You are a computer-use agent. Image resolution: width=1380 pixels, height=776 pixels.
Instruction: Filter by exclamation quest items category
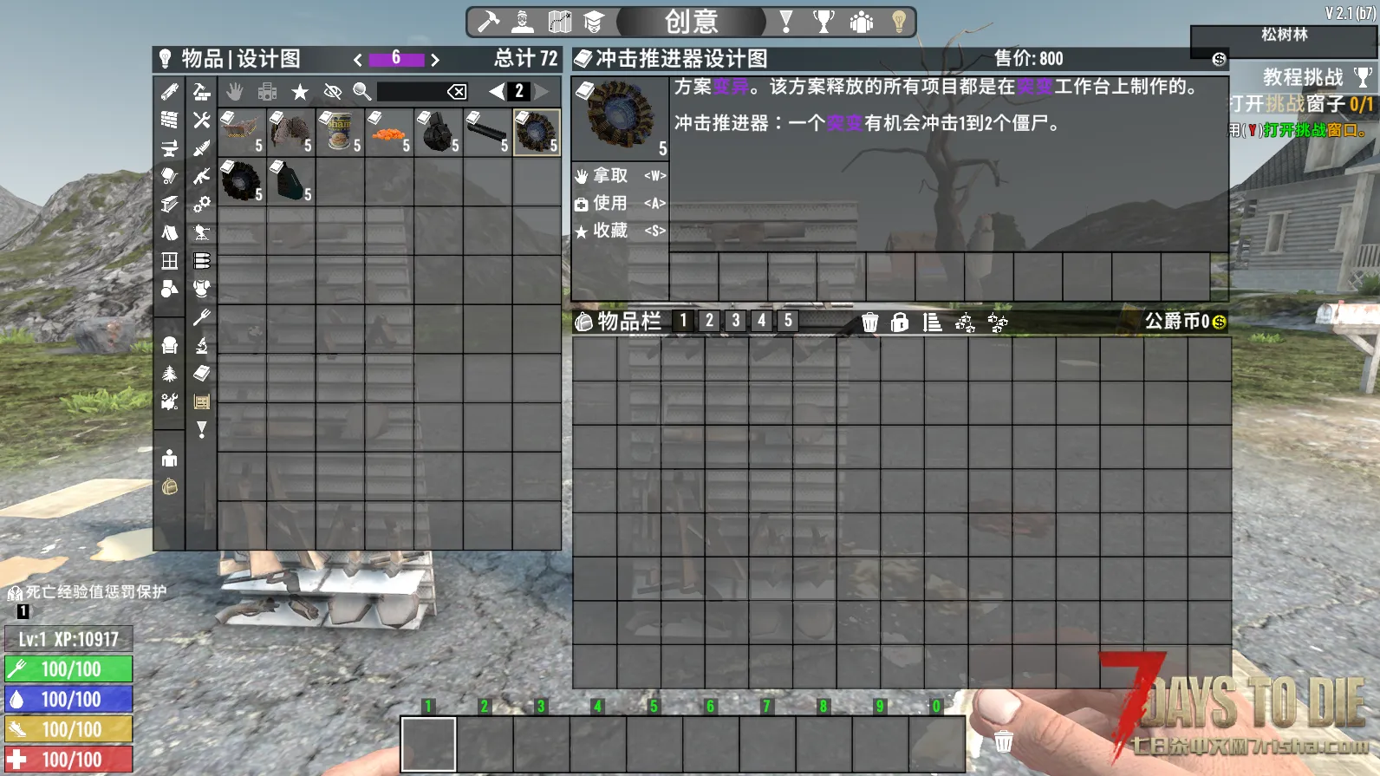click(x=201, y=429)
